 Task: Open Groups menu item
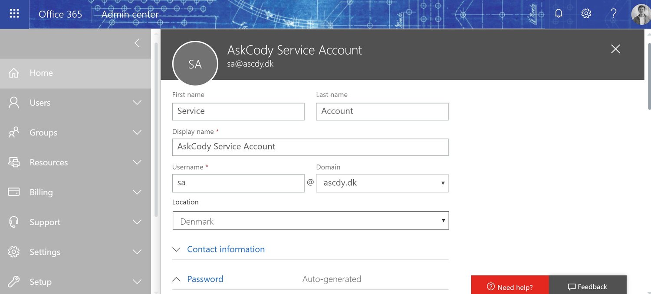(76, 132)
